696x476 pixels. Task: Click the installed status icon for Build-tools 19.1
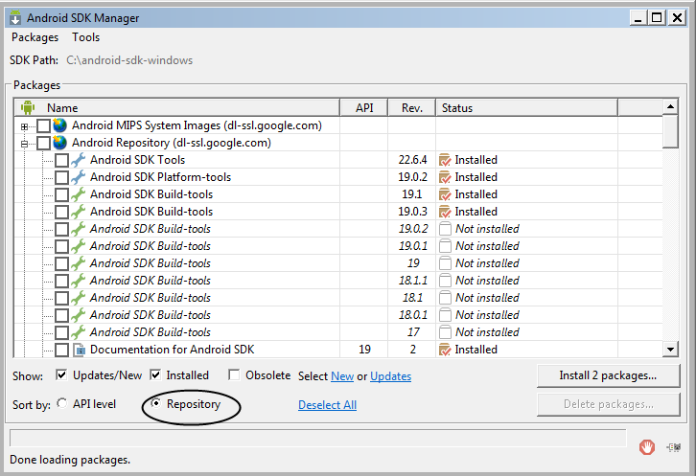coord(445,194)
